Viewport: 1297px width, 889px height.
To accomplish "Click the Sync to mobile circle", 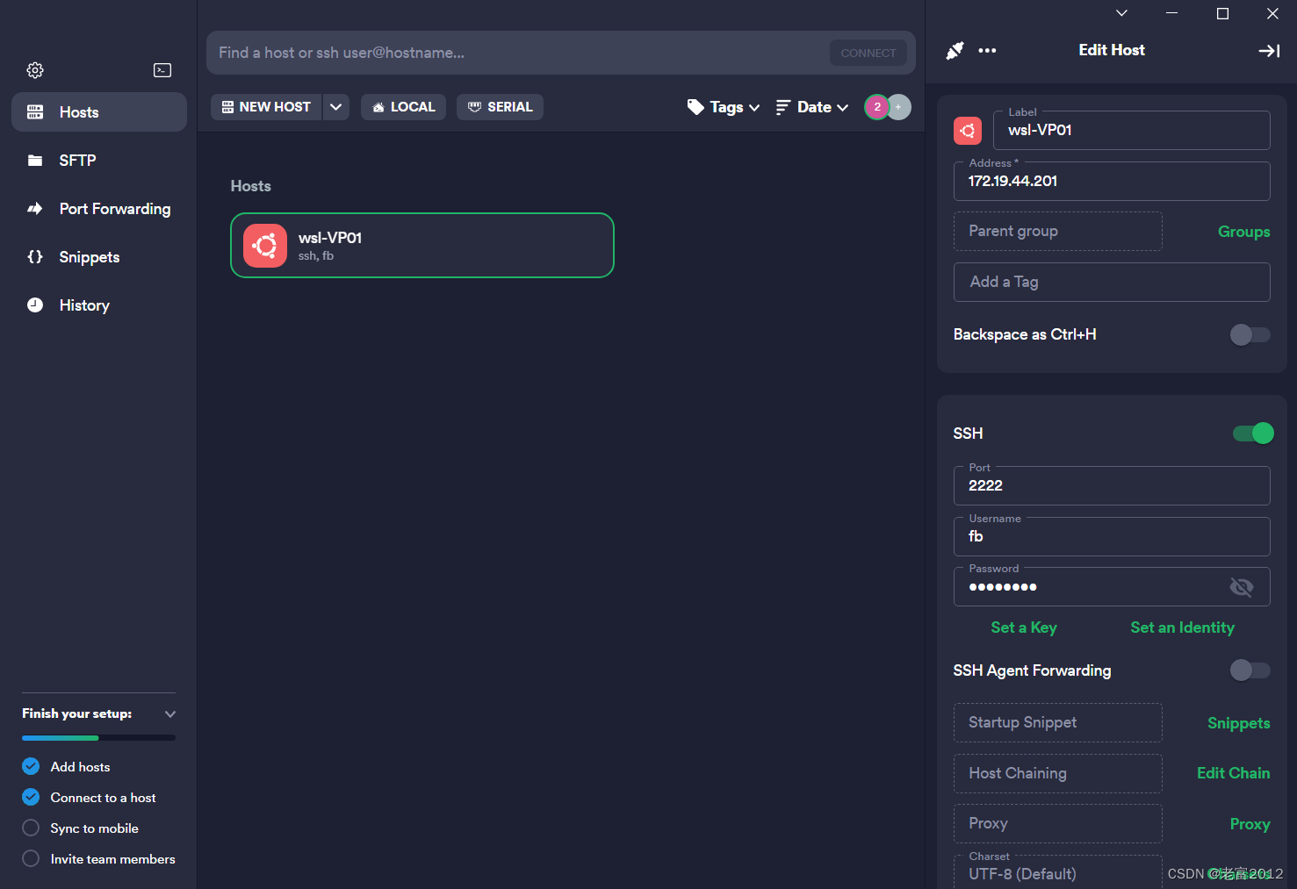I will pyautogui.click(x=31, y=828).
